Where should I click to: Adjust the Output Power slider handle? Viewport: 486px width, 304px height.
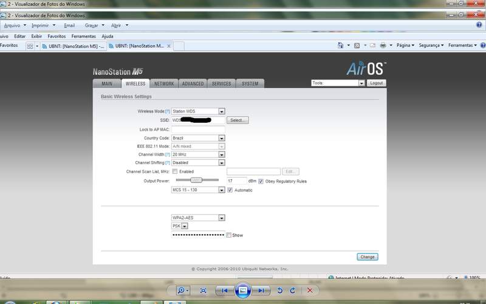[196, 180]
